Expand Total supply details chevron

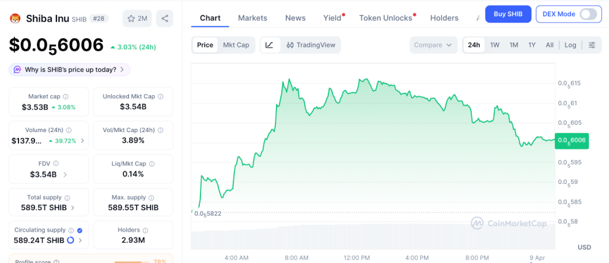point(73,208)
